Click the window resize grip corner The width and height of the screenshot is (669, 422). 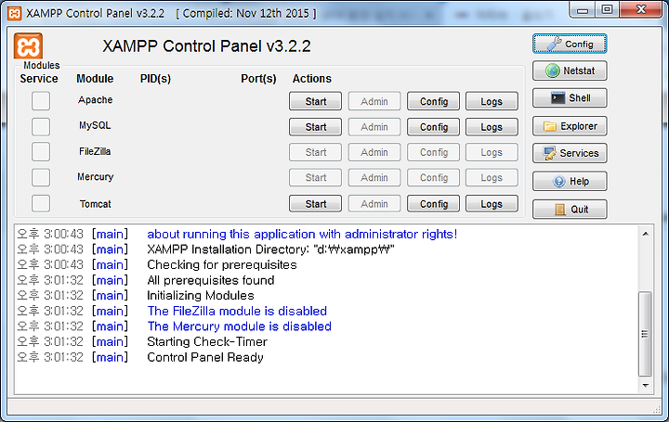click(657, 409)
